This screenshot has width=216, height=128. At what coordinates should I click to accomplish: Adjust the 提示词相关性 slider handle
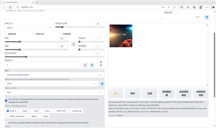[x=26, y=57]
